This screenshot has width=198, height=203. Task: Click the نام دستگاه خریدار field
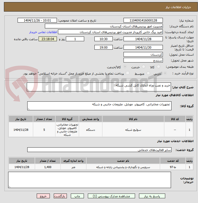(104, 26)
